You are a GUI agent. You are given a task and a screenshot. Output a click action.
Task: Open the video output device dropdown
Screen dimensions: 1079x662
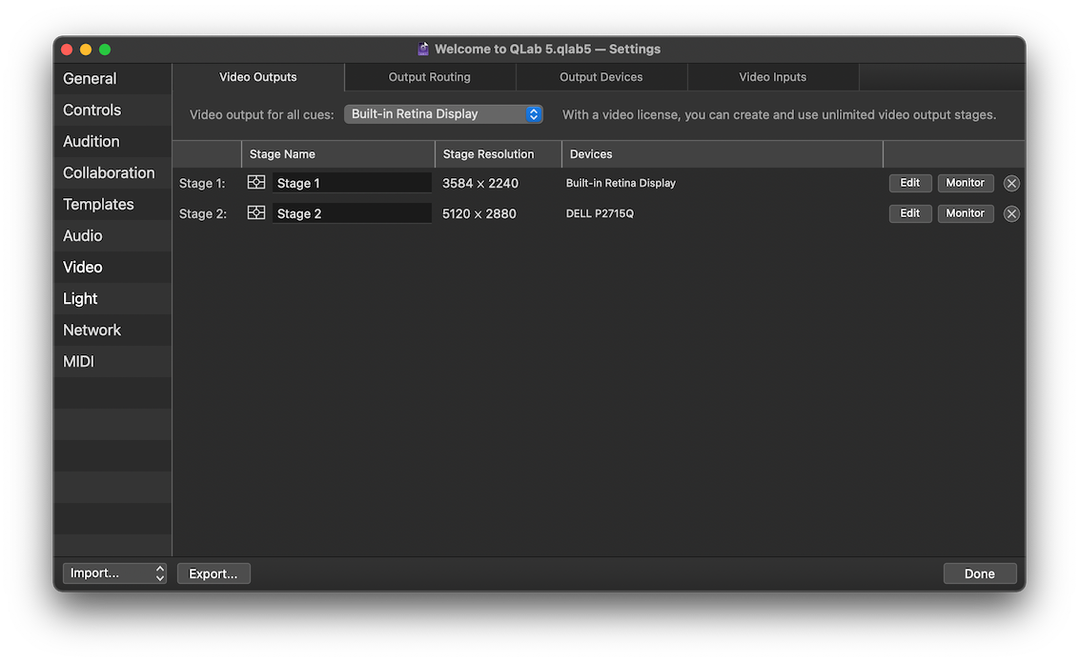click(x=442, y=113)
